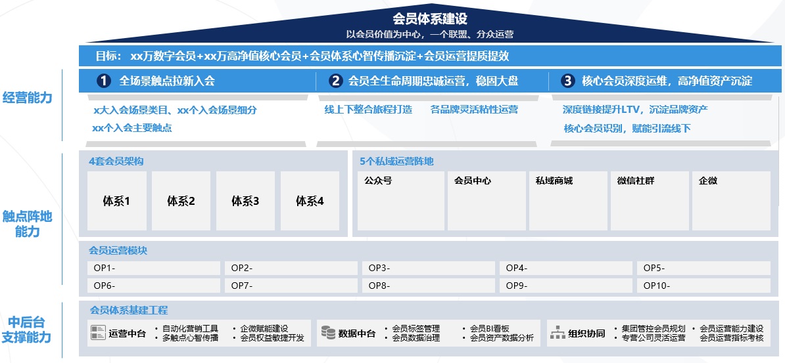Click the 中后台支撑能力 side label
The width and height of the screenshot is (785, 363).
click(27, 330)
